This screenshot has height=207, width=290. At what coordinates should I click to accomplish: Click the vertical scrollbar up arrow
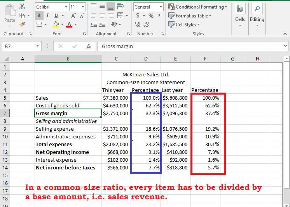pos(287,59)
